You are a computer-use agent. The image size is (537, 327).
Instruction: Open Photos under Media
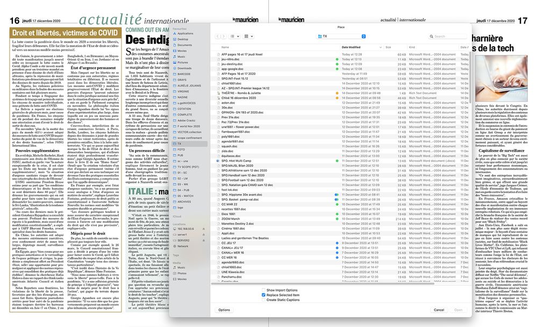click(x=182, y=274)
